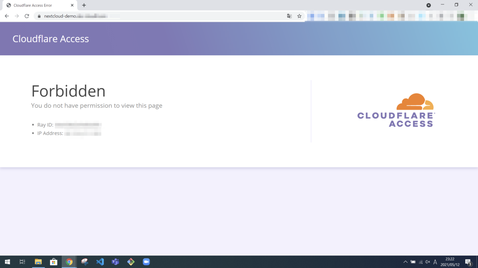Open the translate page icon
This screenshot has width=478, height=268.
(x=289, y=16)
